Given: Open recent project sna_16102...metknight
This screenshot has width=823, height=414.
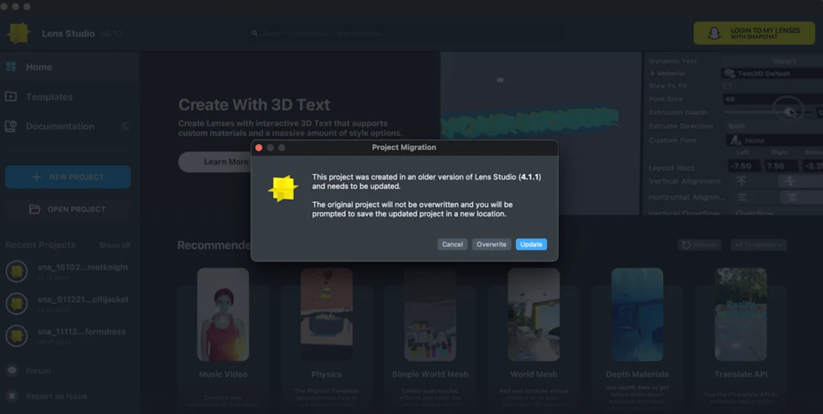Looking at the screenshot, I should [67, 271].
